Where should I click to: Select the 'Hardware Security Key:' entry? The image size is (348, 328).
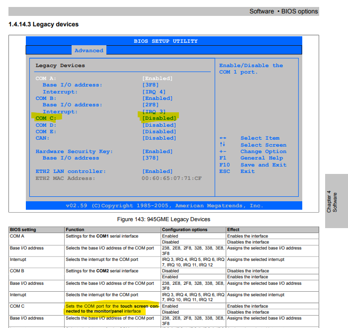point(74,152)
